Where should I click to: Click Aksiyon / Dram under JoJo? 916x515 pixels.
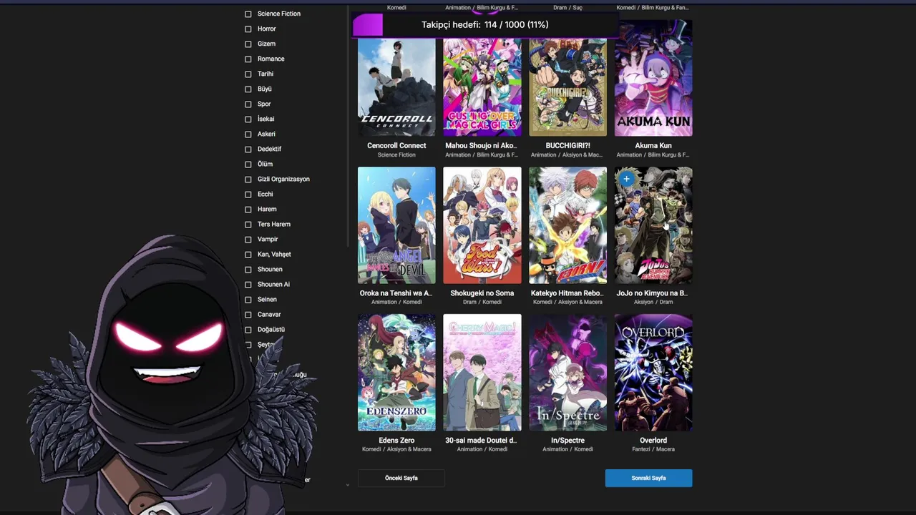653,303
